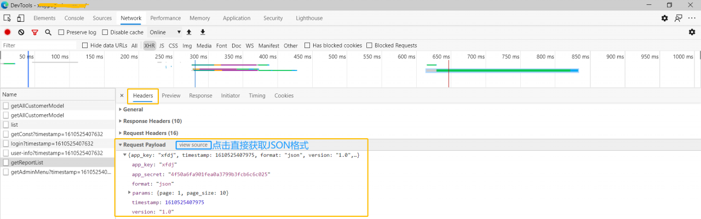Image resolution: width=701 pixels, height=219 pixels.
Task: Open the Response tab of request
Action: click(x=200, y=96)
